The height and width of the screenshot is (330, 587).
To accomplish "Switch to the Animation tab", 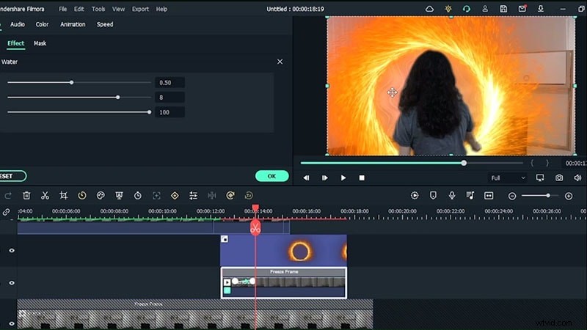I will (73, 24).
